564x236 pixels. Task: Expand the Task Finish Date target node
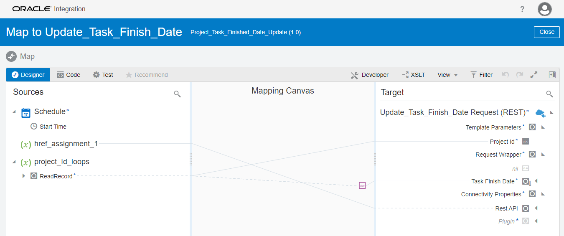coord(536,181)
